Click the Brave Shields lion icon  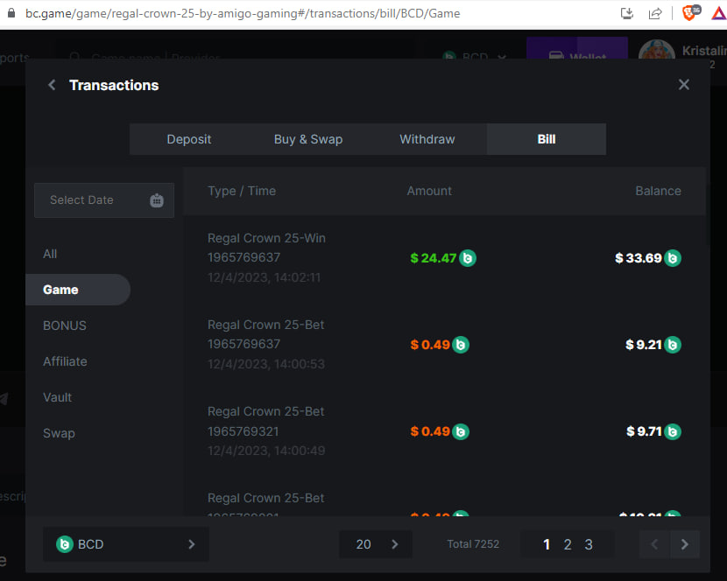pyautogui.click(x=689, y=13)
